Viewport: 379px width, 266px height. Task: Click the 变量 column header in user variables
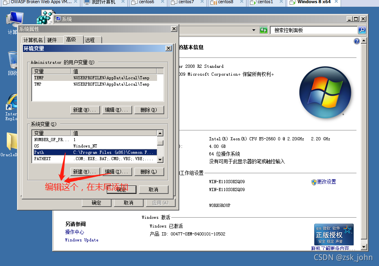coord(51,71)
